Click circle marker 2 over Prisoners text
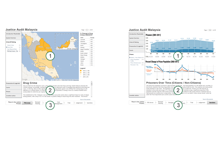Viewport: 221px width, 151px height. [178, 90]
